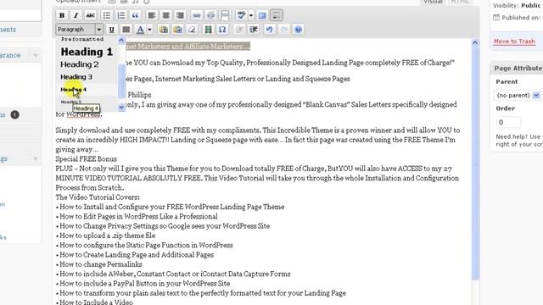
Task: Switch to the Visual editor tab
Action: click(434, 2)
